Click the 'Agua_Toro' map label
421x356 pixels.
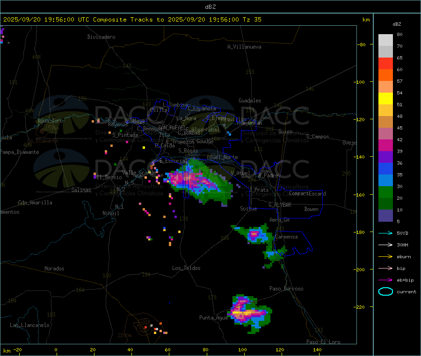[50, 121]
